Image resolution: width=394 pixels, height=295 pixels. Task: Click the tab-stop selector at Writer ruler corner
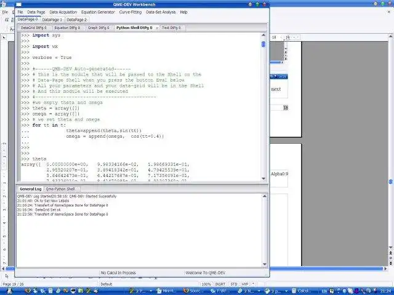[4, 37]
